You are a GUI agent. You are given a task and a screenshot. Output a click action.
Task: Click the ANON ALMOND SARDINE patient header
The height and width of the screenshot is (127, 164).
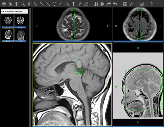point(14,11)
